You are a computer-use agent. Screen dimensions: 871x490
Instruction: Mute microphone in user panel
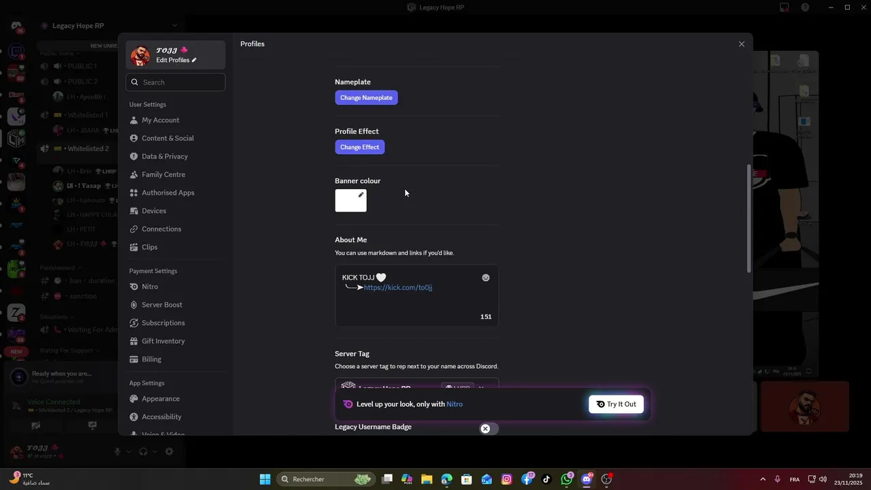[x=117, y=452]
